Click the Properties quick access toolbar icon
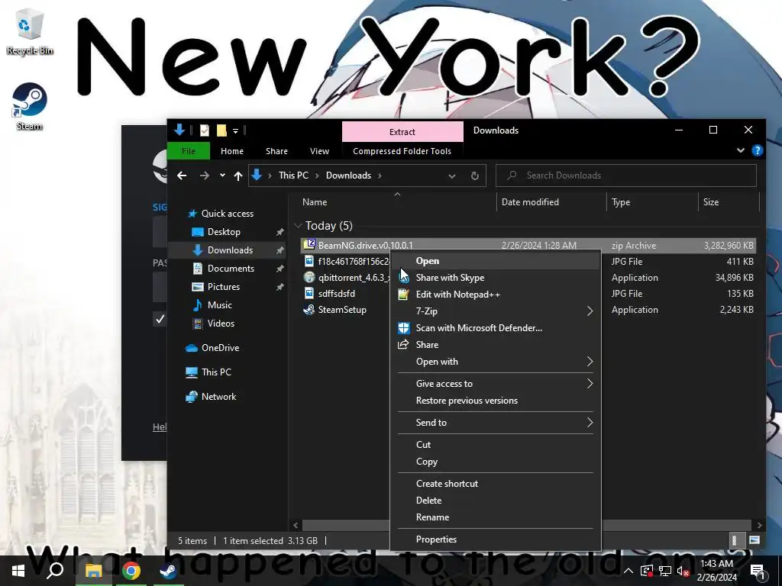The height and width of the screenshot is (586, 782). tap(205, 130)
